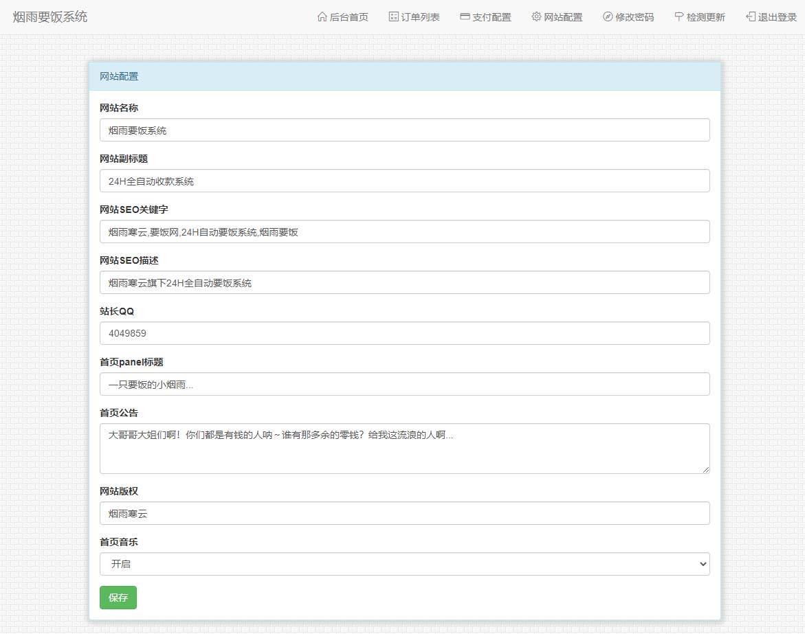Viewport: 805px width, 634px height.
Task: Click the list icon beside 订单列表
Action: coord(393,17)
